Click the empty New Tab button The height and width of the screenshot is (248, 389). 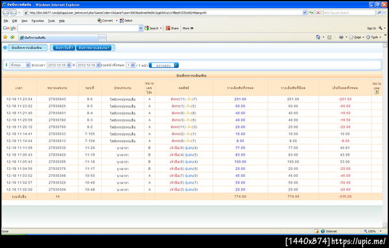point(102,37)
